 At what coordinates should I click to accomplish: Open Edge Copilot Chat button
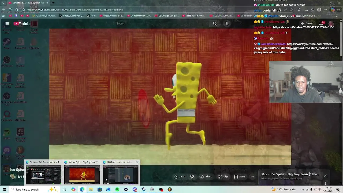click(335, 10)
